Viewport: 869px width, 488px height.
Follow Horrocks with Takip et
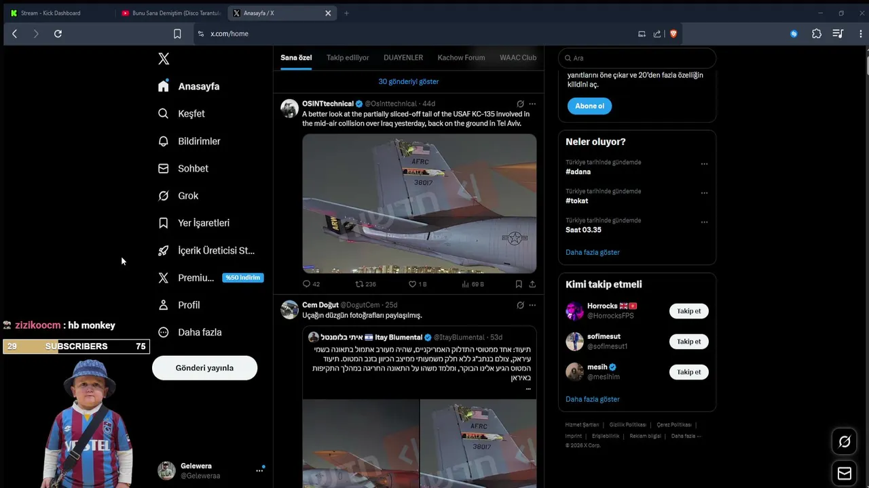688,311
